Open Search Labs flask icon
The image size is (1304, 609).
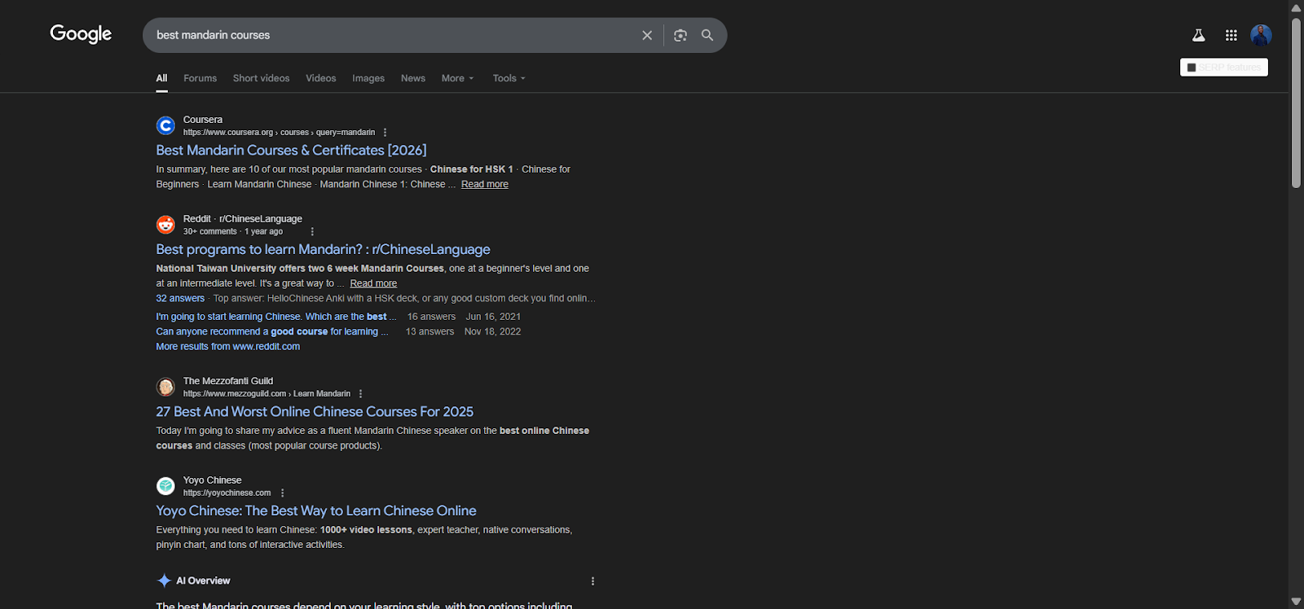1199,35
